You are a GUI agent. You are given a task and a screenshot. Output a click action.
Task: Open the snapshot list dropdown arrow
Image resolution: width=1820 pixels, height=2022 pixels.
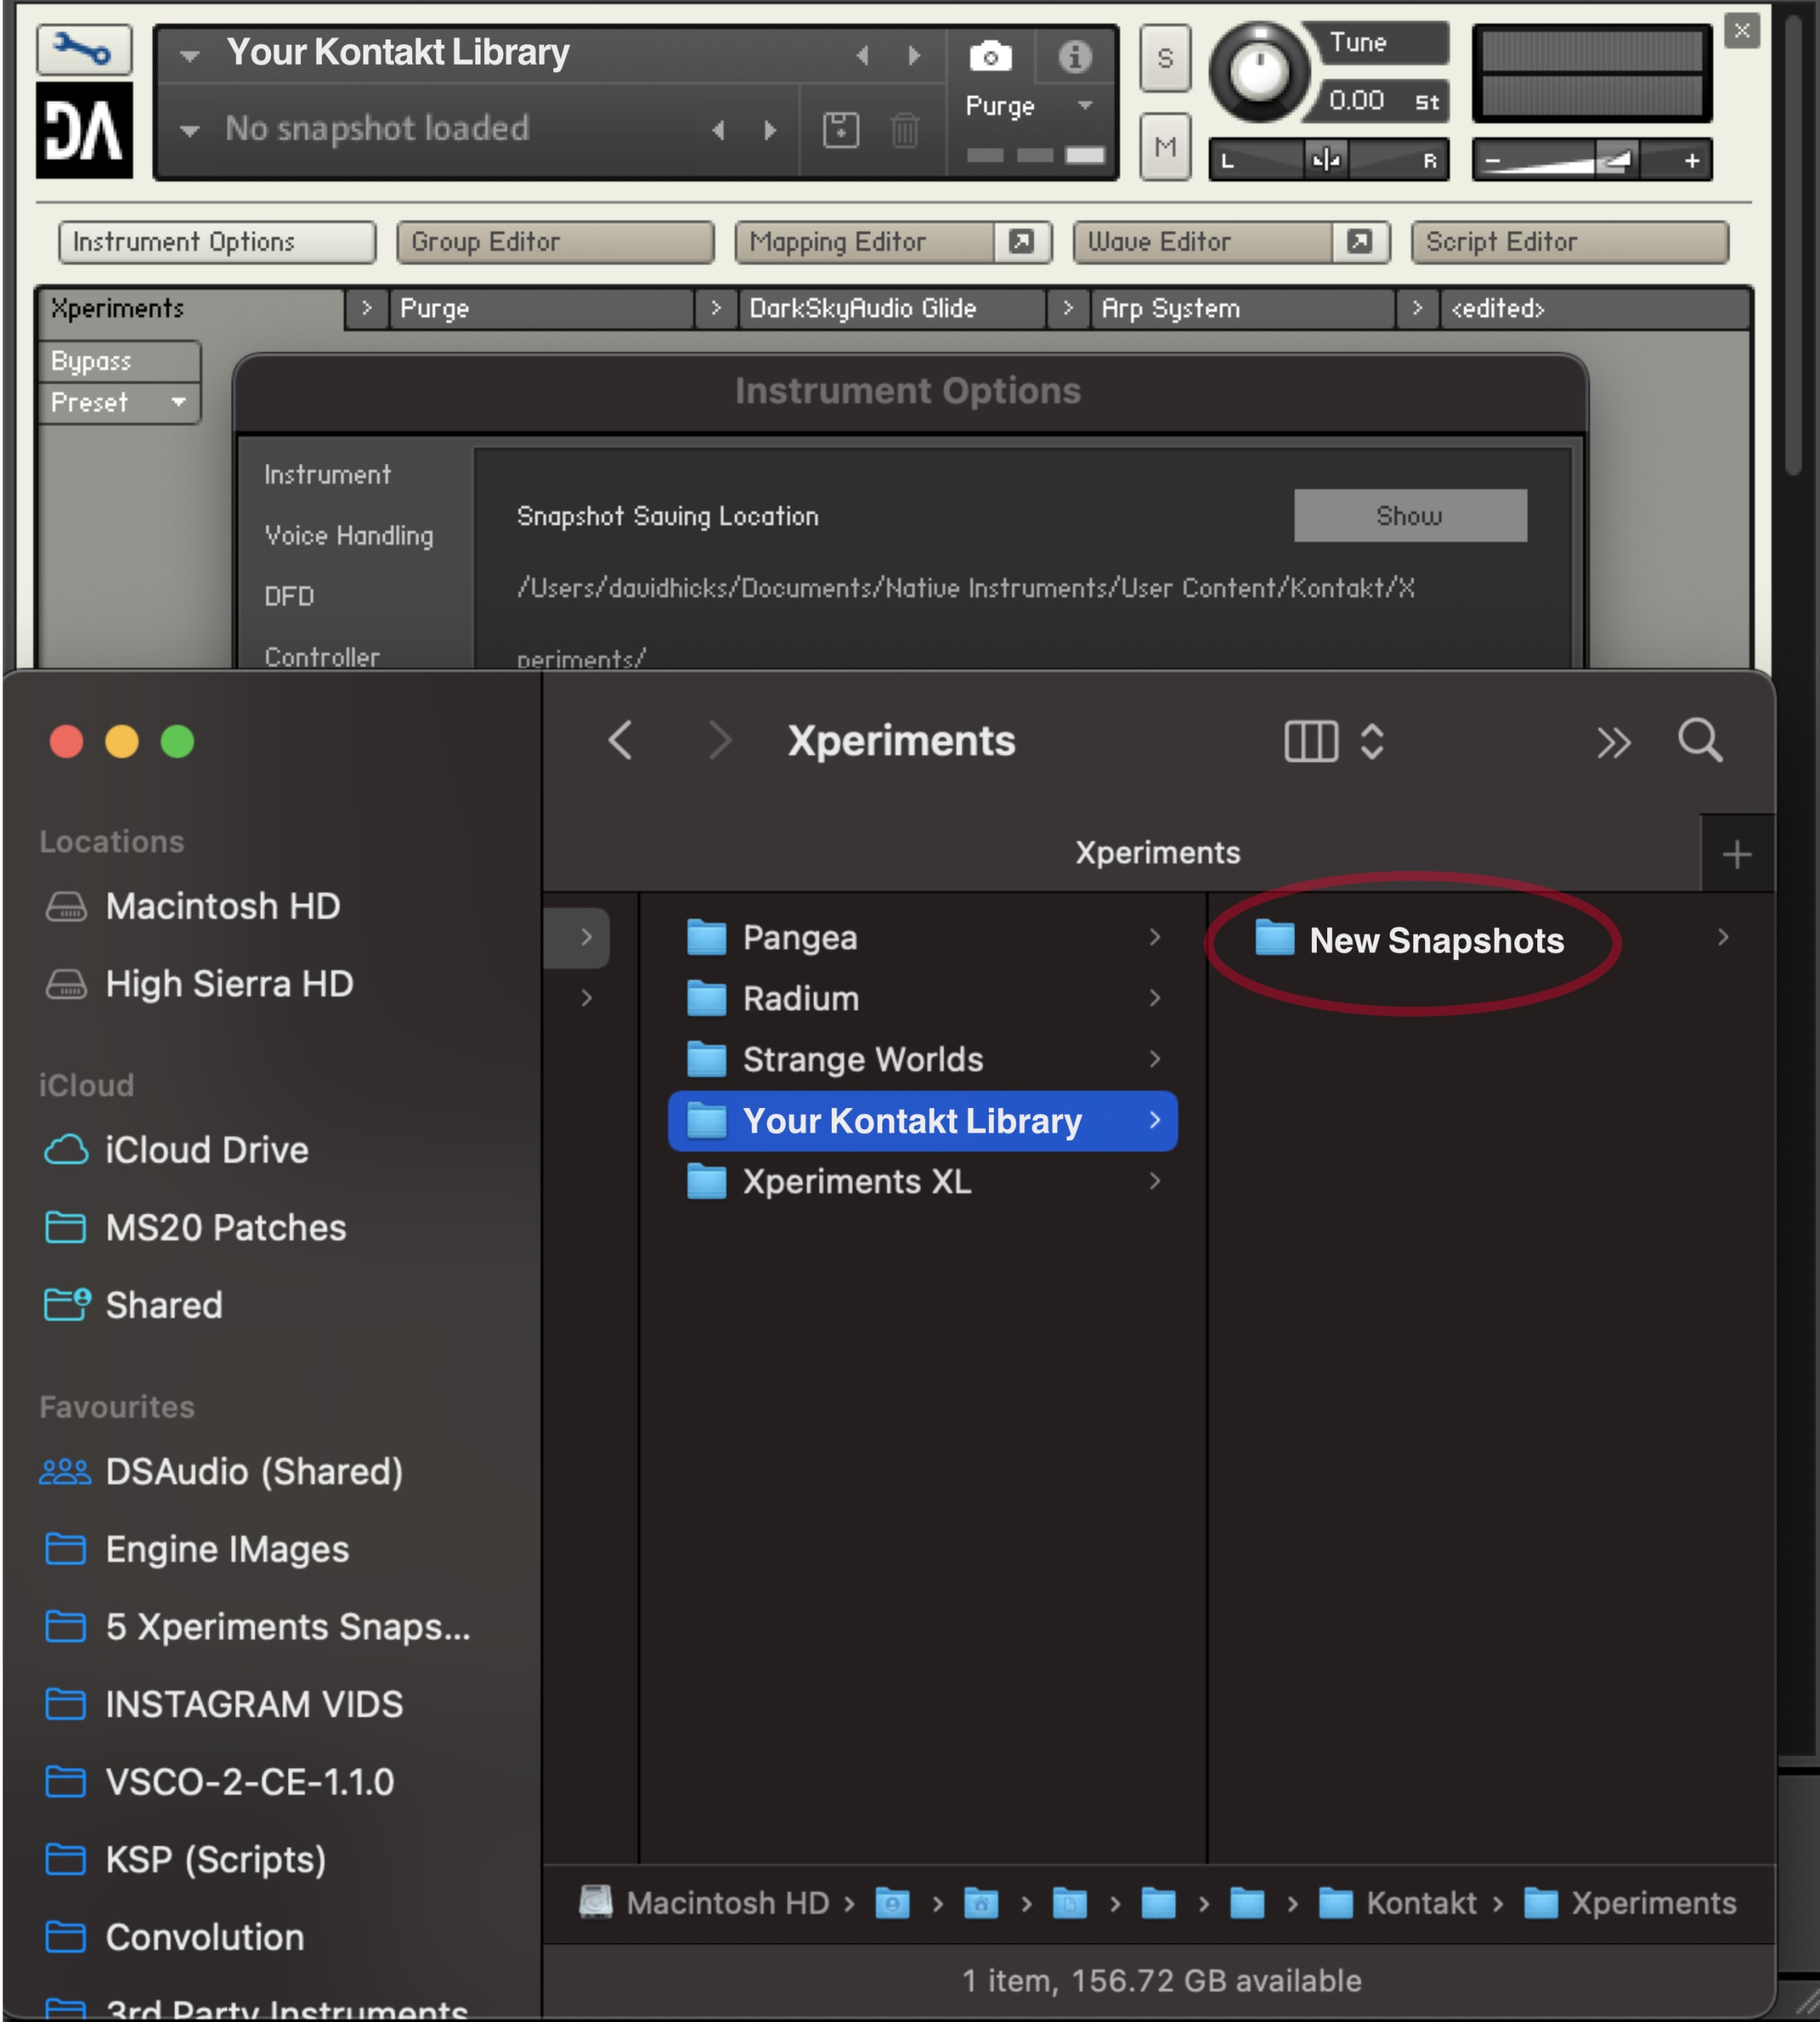(x=189, y=131)
